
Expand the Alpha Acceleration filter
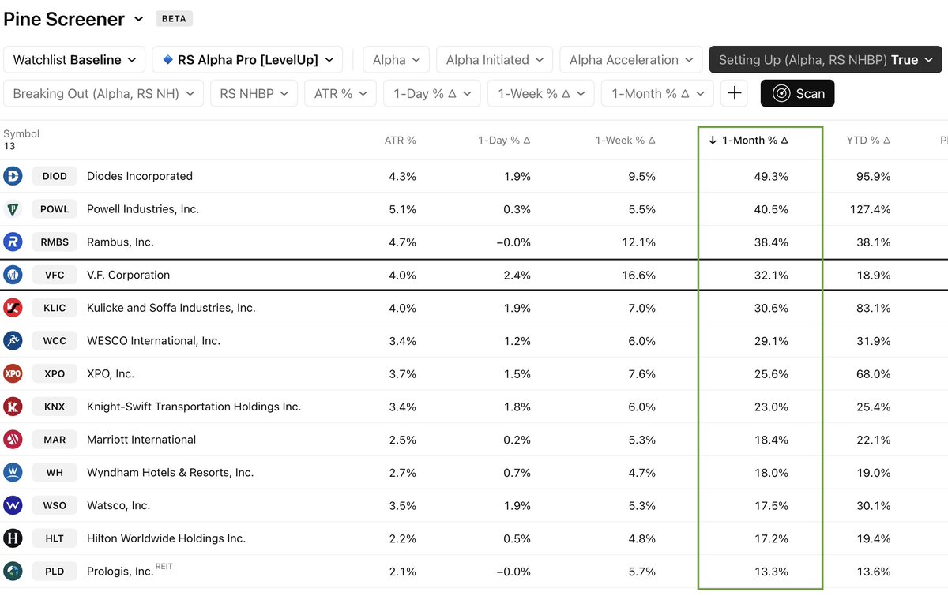click(x=631, y=60)
